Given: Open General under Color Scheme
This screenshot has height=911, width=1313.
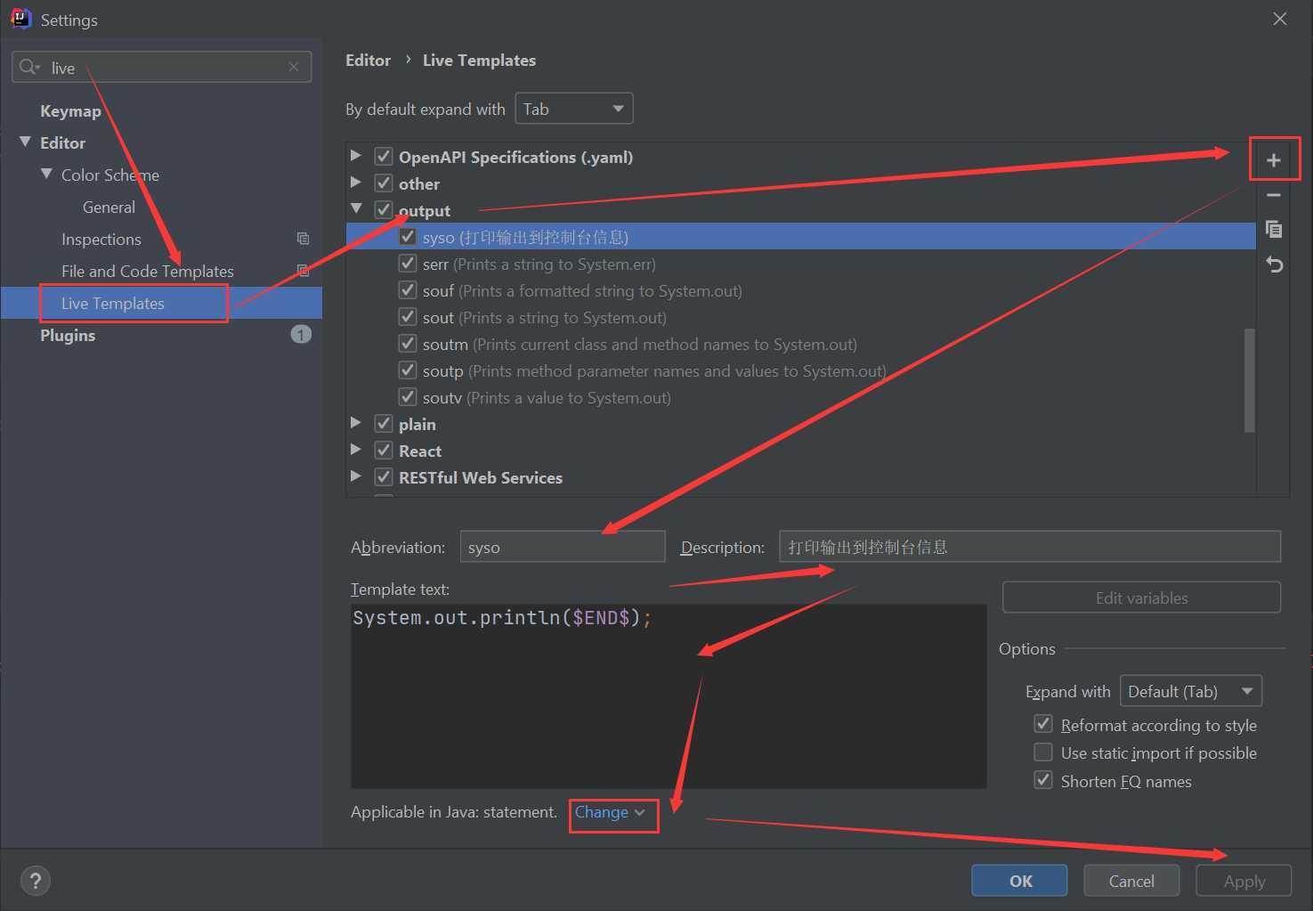Looking at the screenshot, I should click(109, 207).
